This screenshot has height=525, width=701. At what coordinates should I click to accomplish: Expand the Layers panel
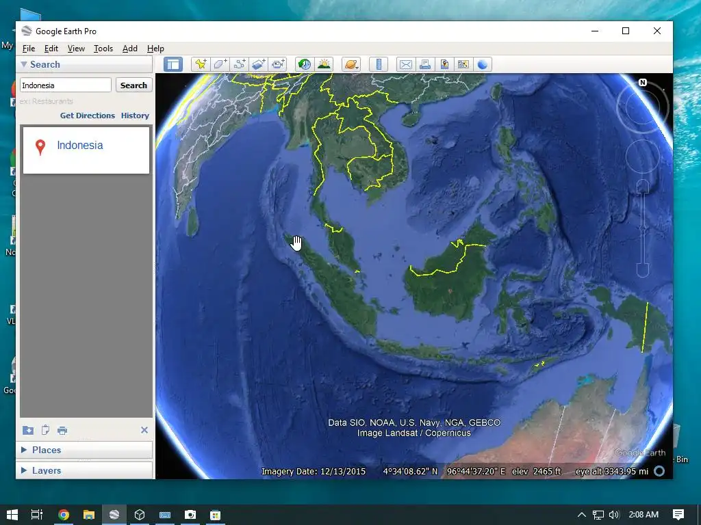(24, 470)
